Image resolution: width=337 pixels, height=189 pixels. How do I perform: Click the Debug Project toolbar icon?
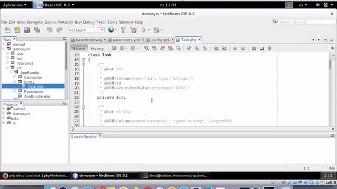click(156, 30)
